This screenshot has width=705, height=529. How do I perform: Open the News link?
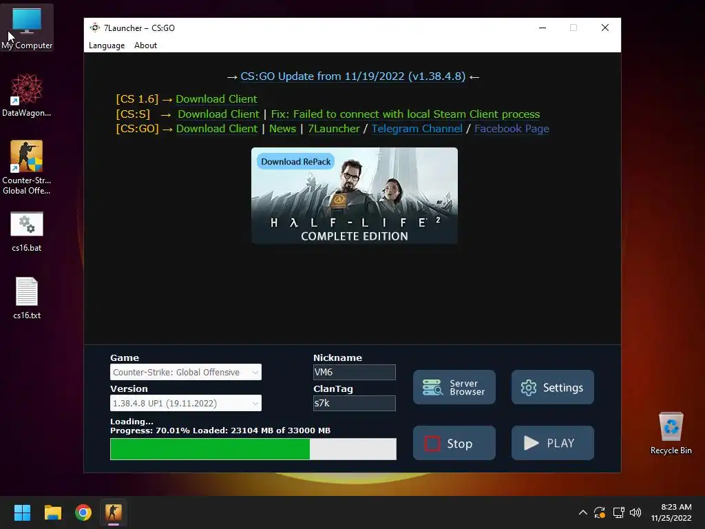(282, 129)
